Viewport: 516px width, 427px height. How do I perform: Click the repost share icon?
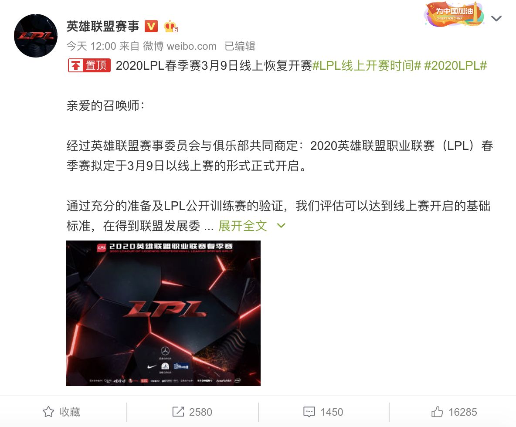pyautogui.click(x=178, y=412)
